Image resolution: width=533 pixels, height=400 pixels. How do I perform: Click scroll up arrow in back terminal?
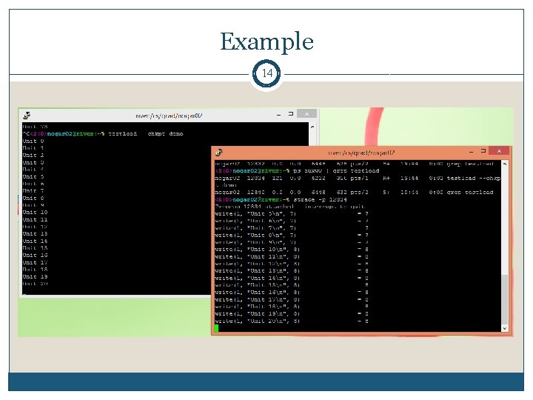(x=312, y=127)
